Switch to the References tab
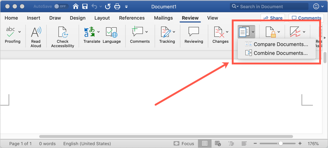Screen dimensions: 328x148 pos(132,18)
